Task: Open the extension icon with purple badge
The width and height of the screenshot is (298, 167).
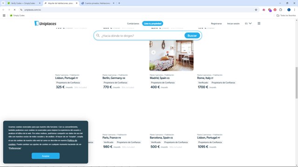Action: pyautogui.click(x=270, y=10)
